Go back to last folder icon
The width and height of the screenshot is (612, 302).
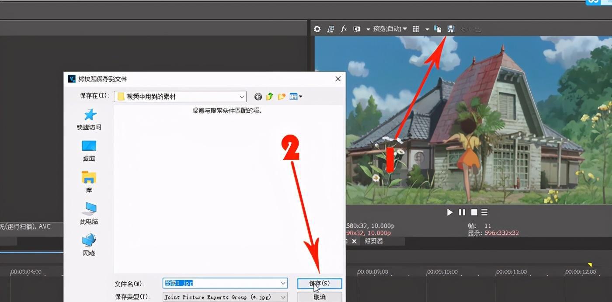coord(258,97)
